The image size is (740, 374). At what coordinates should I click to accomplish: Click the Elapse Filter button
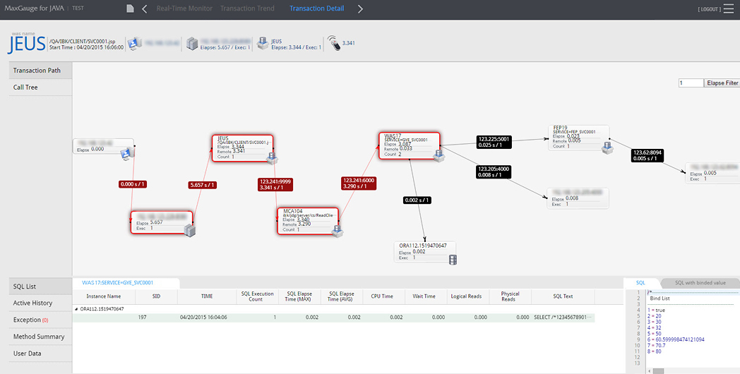[722, 83]
